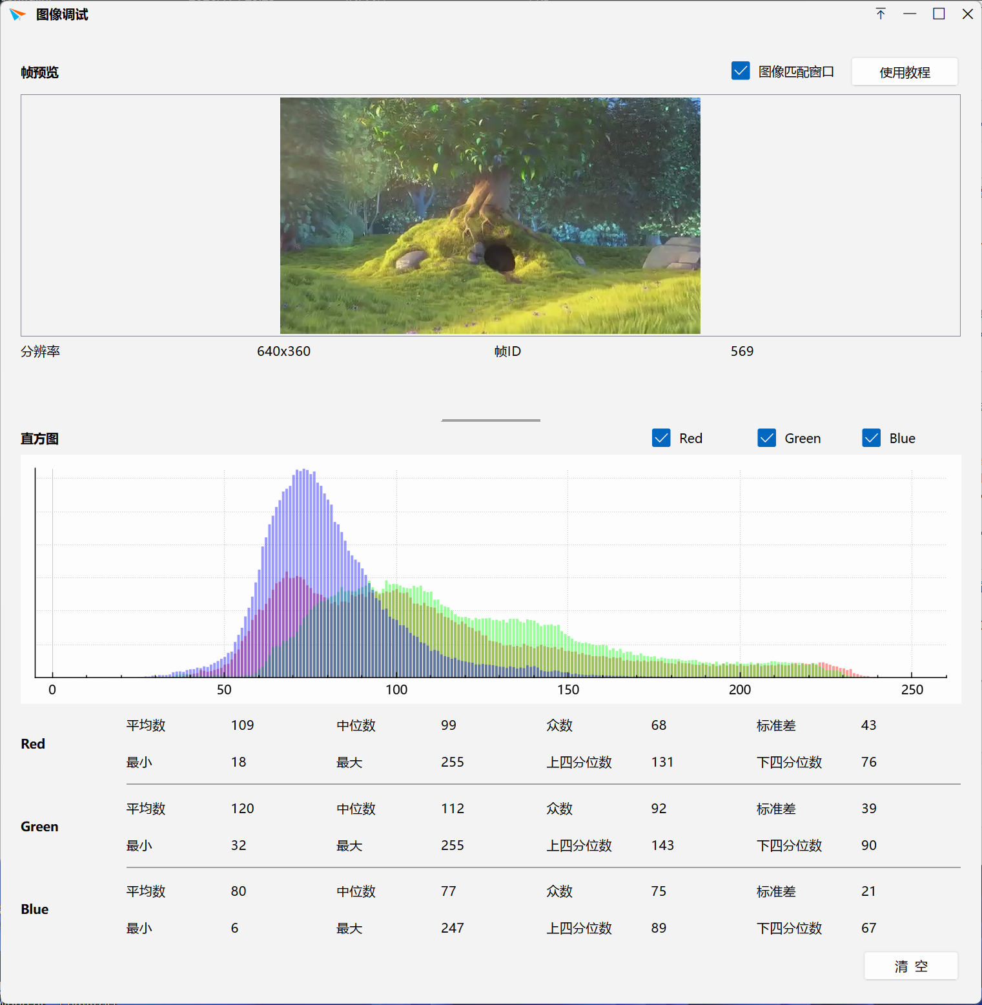Select Green 标准差 value 39
Screen dimensions: 982x1005
coord(868,809)
